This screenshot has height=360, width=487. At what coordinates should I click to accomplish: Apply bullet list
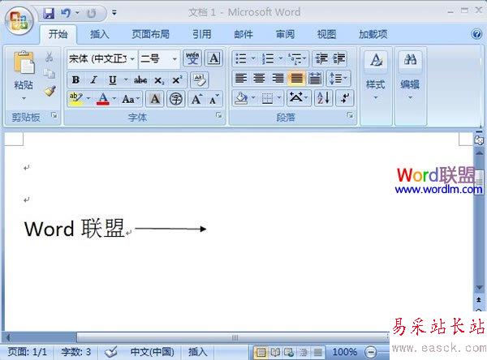pyautogui.click(x=242, y=58)
